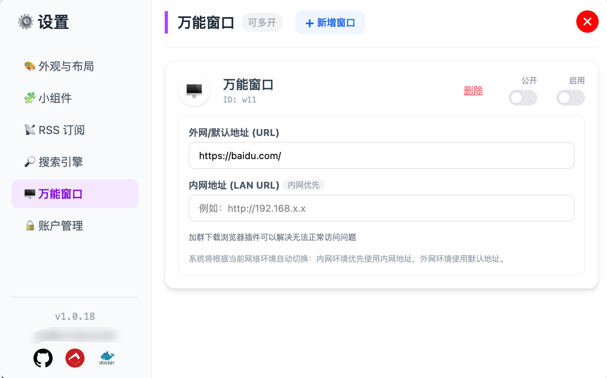607x378 pixels.
Task: Go to 账户管理 in the sidebar
Action: click(61, 226)
